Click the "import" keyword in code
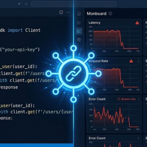 [15, 30]
